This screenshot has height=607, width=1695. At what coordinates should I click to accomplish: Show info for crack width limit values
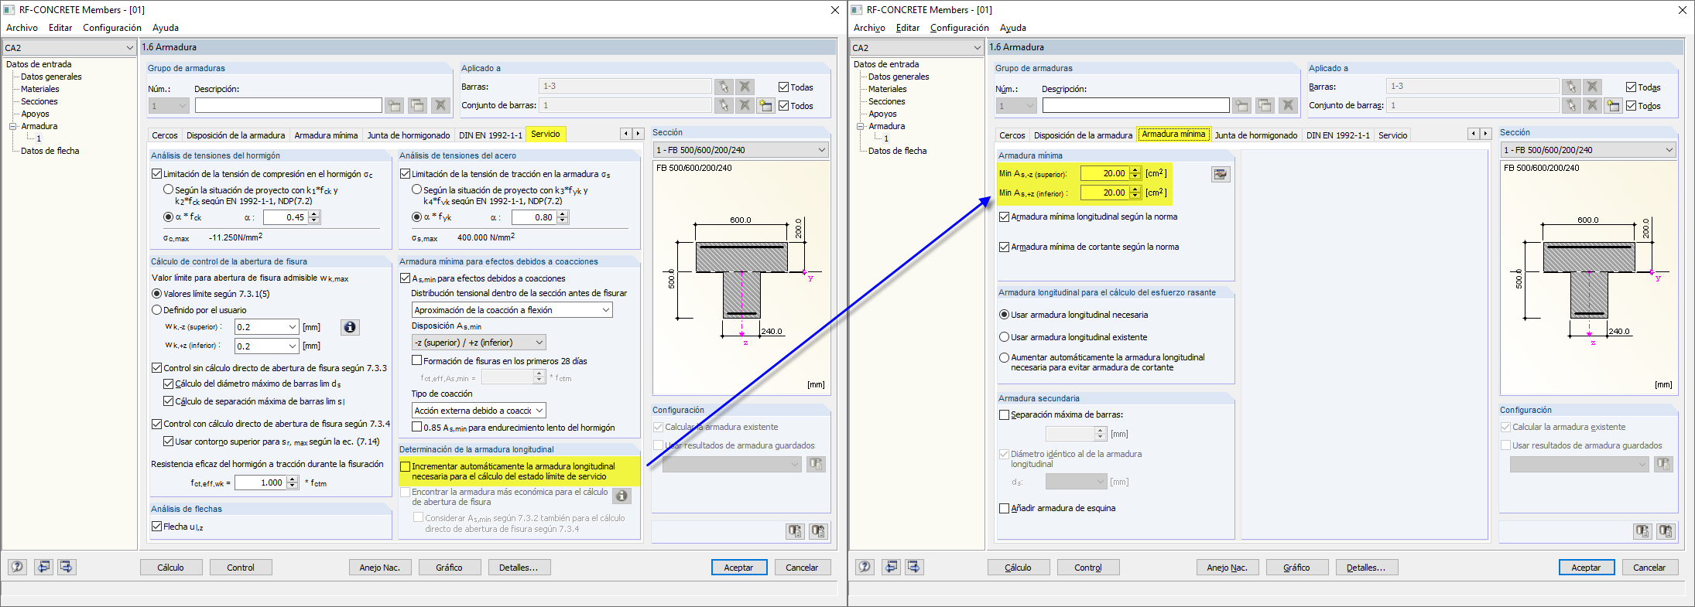click(350, 327)
